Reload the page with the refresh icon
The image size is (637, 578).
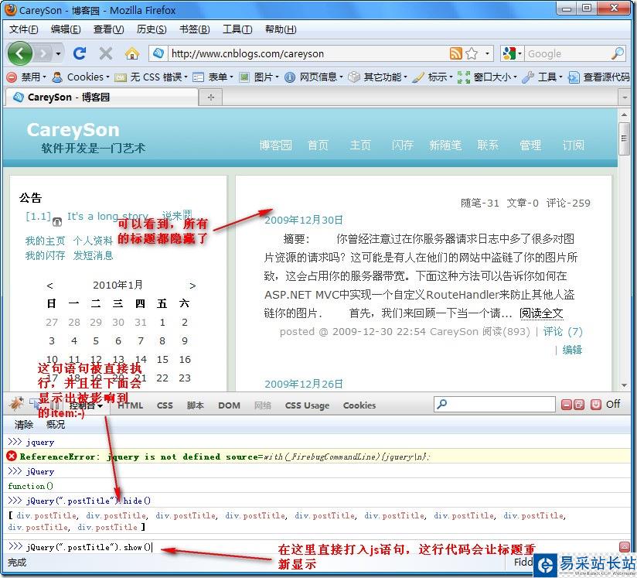tap(80, 53)
